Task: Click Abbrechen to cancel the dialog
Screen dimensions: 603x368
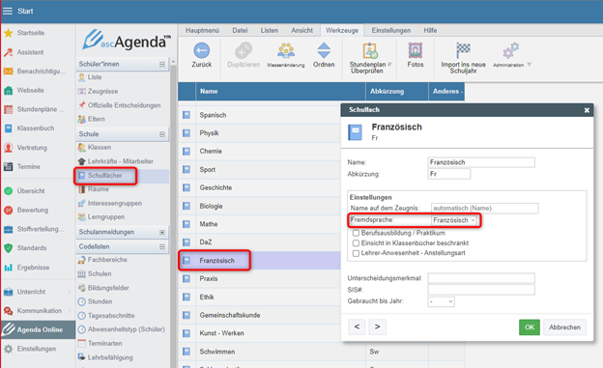Action: click(x=564, y=327)
